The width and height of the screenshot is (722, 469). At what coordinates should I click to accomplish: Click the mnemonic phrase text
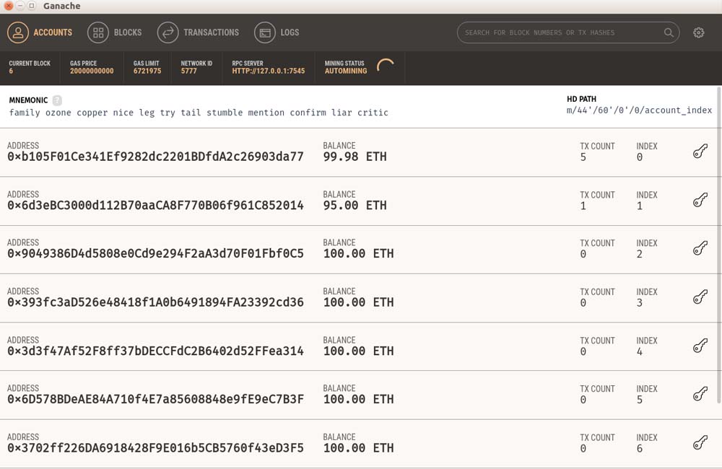tap(199, 113)
